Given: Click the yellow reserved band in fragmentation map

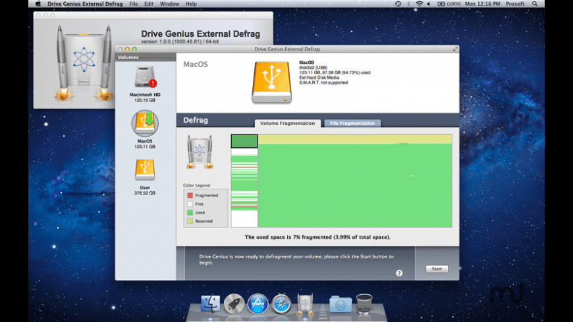Looking at the screenshot, I should (355, 139).
